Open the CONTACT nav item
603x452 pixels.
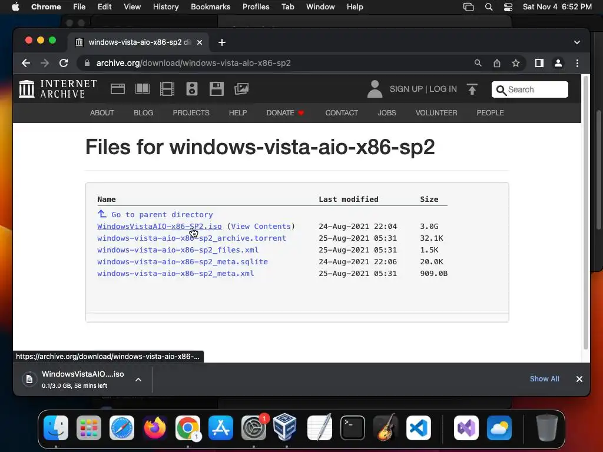coord(342,112)
